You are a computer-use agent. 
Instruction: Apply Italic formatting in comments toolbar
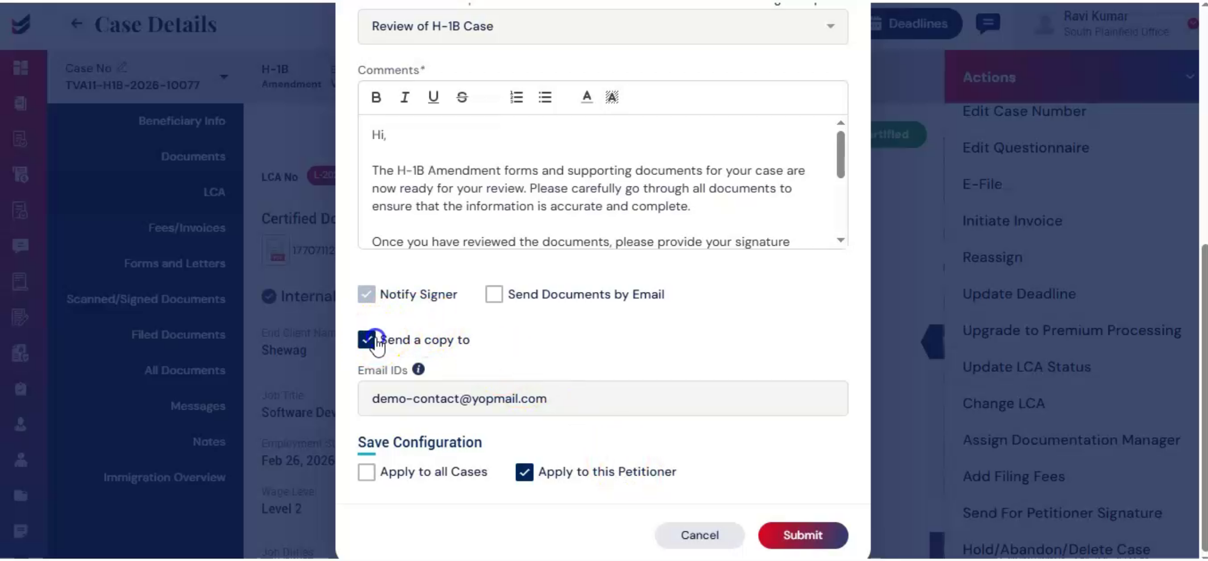404,97
